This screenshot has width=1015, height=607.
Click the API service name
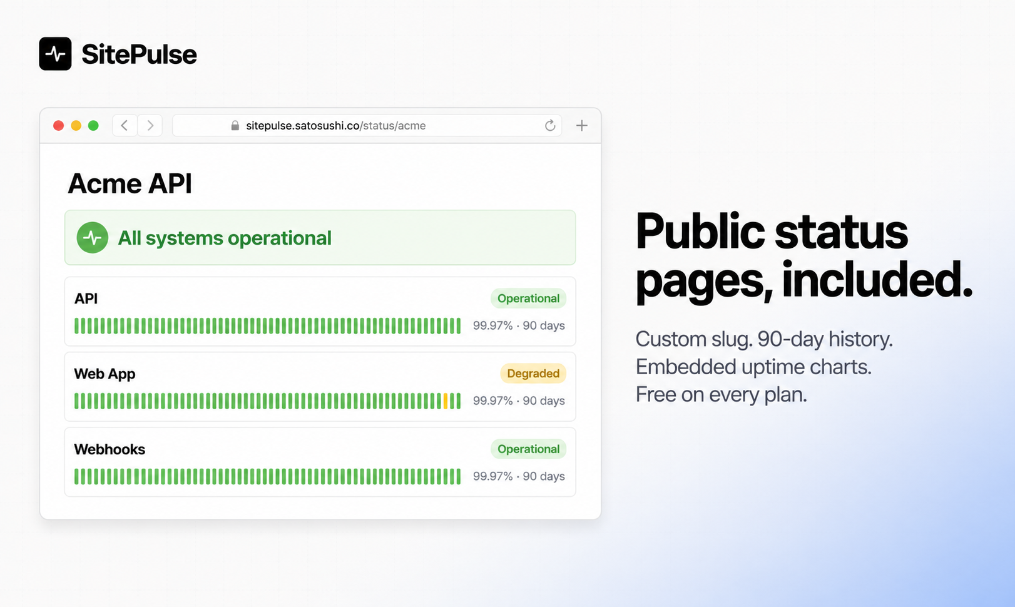pyautogui.click(x=86, y=298)
